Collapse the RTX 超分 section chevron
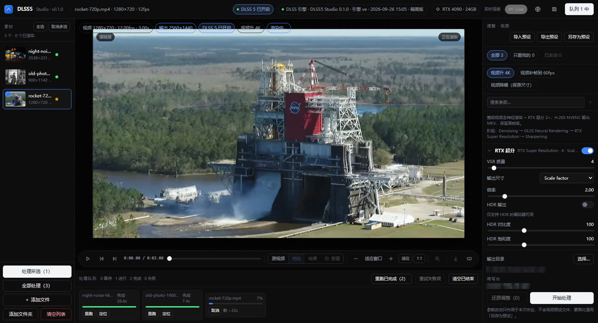Image resolution: width=598 pixels, height=323 pixels. 490,151
